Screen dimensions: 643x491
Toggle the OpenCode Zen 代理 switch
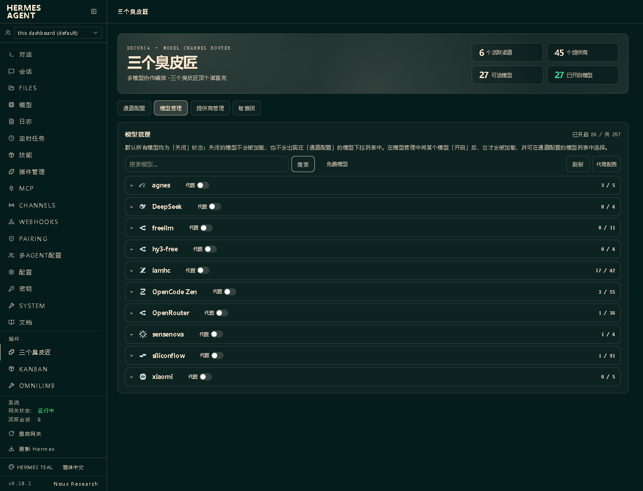230,292
